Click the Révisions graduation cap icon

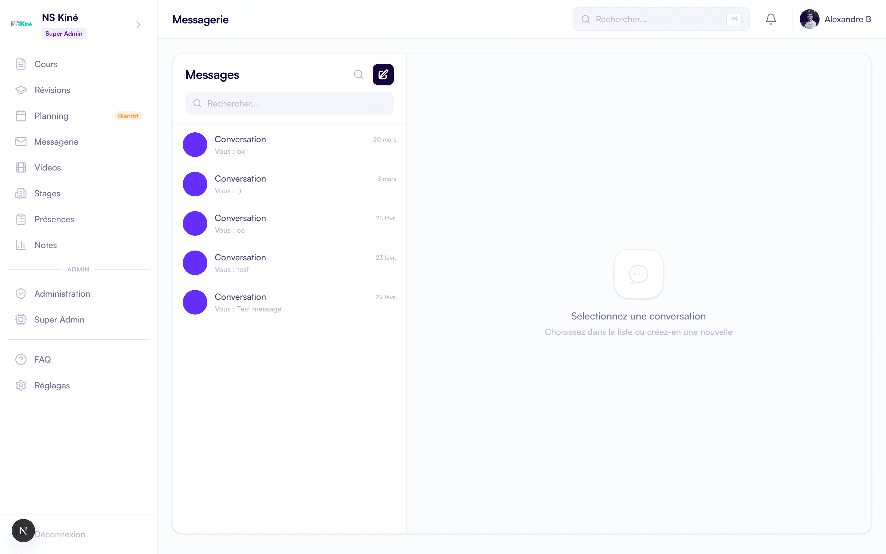pos(21,90)
